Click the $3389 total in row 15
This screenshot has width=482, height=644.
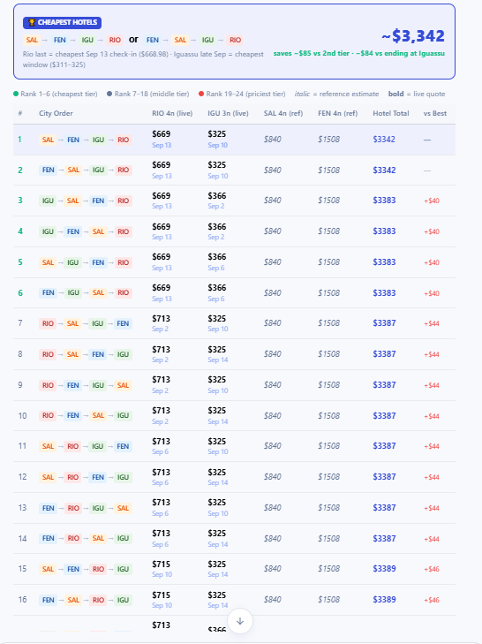click(384, 568)
